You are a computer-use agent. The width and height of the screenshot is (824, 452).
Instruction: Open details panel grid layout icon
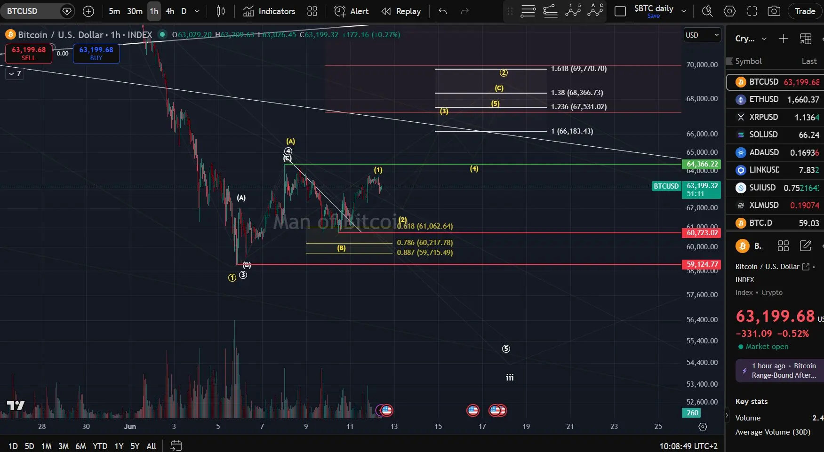tap(783, 246)
